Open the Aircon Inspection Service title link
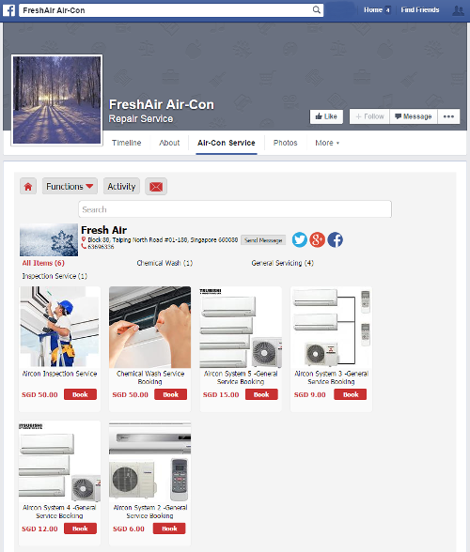470x552 pixels. (59, 374)
